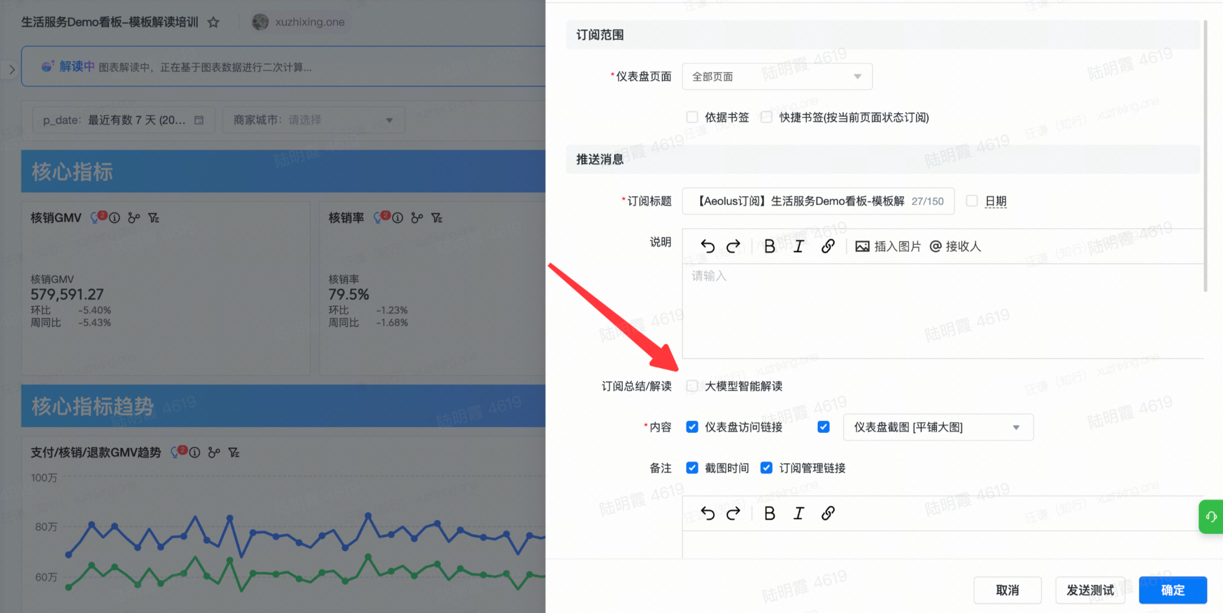The width and height of the screenshot is (1223, 613).
Task: Click the 订阅标题 input field
Action: coord(801,201)
